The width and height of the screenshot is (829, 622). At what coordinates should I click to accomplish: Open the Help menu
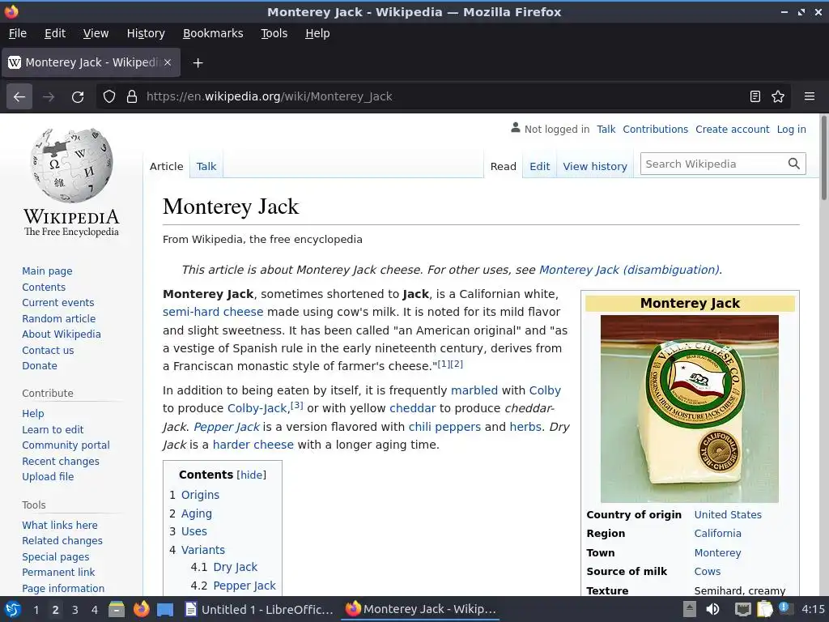(x=317, y=33)
